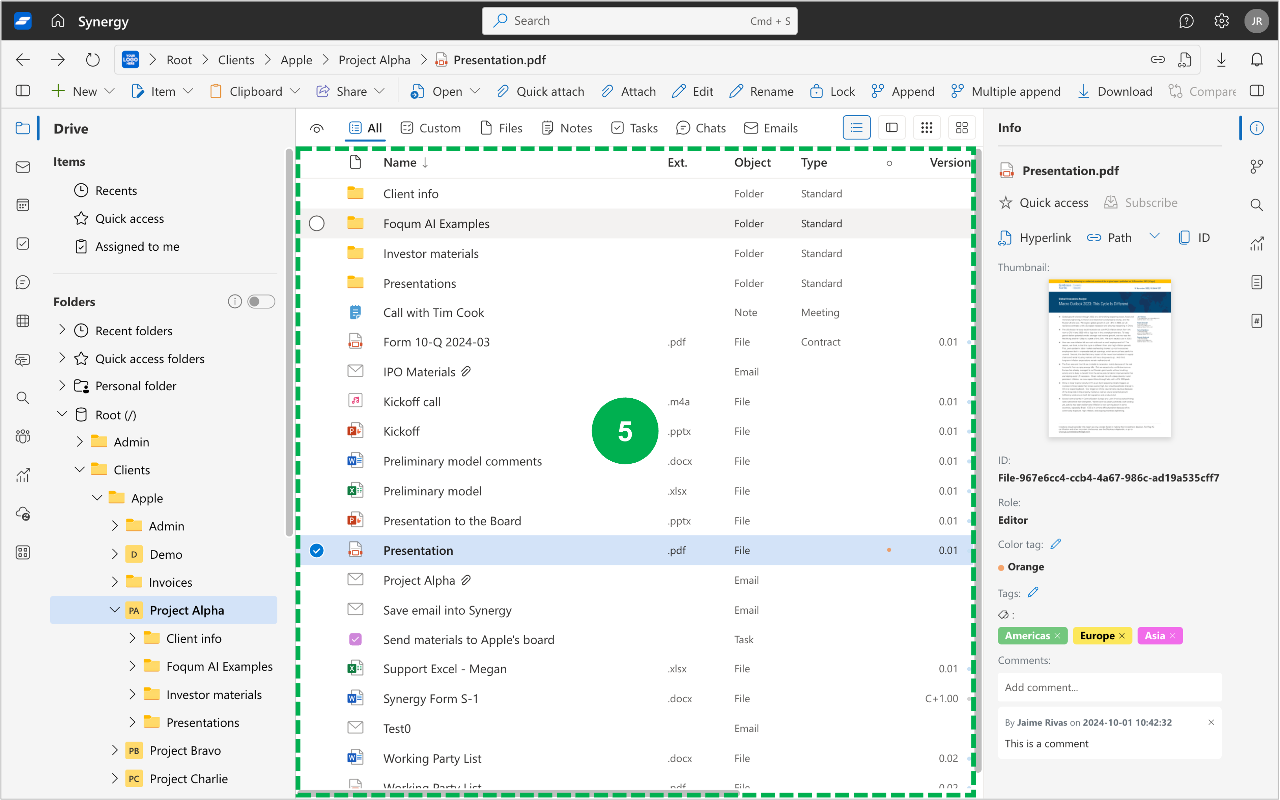Open the settings gear in the top bar
Viewport: 1280px width, 800px height.
[x=1221, y=21]
